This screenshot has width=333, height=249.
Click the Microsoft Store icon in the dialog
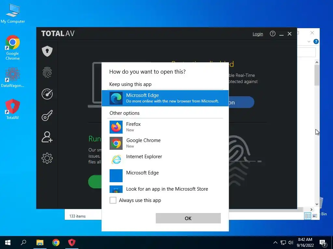click(116, 189)
